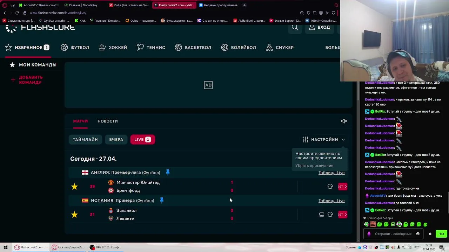
Task: Switch to kick.com/popout taskbar window
Action: pyautogui.click(x=68, y=247)
